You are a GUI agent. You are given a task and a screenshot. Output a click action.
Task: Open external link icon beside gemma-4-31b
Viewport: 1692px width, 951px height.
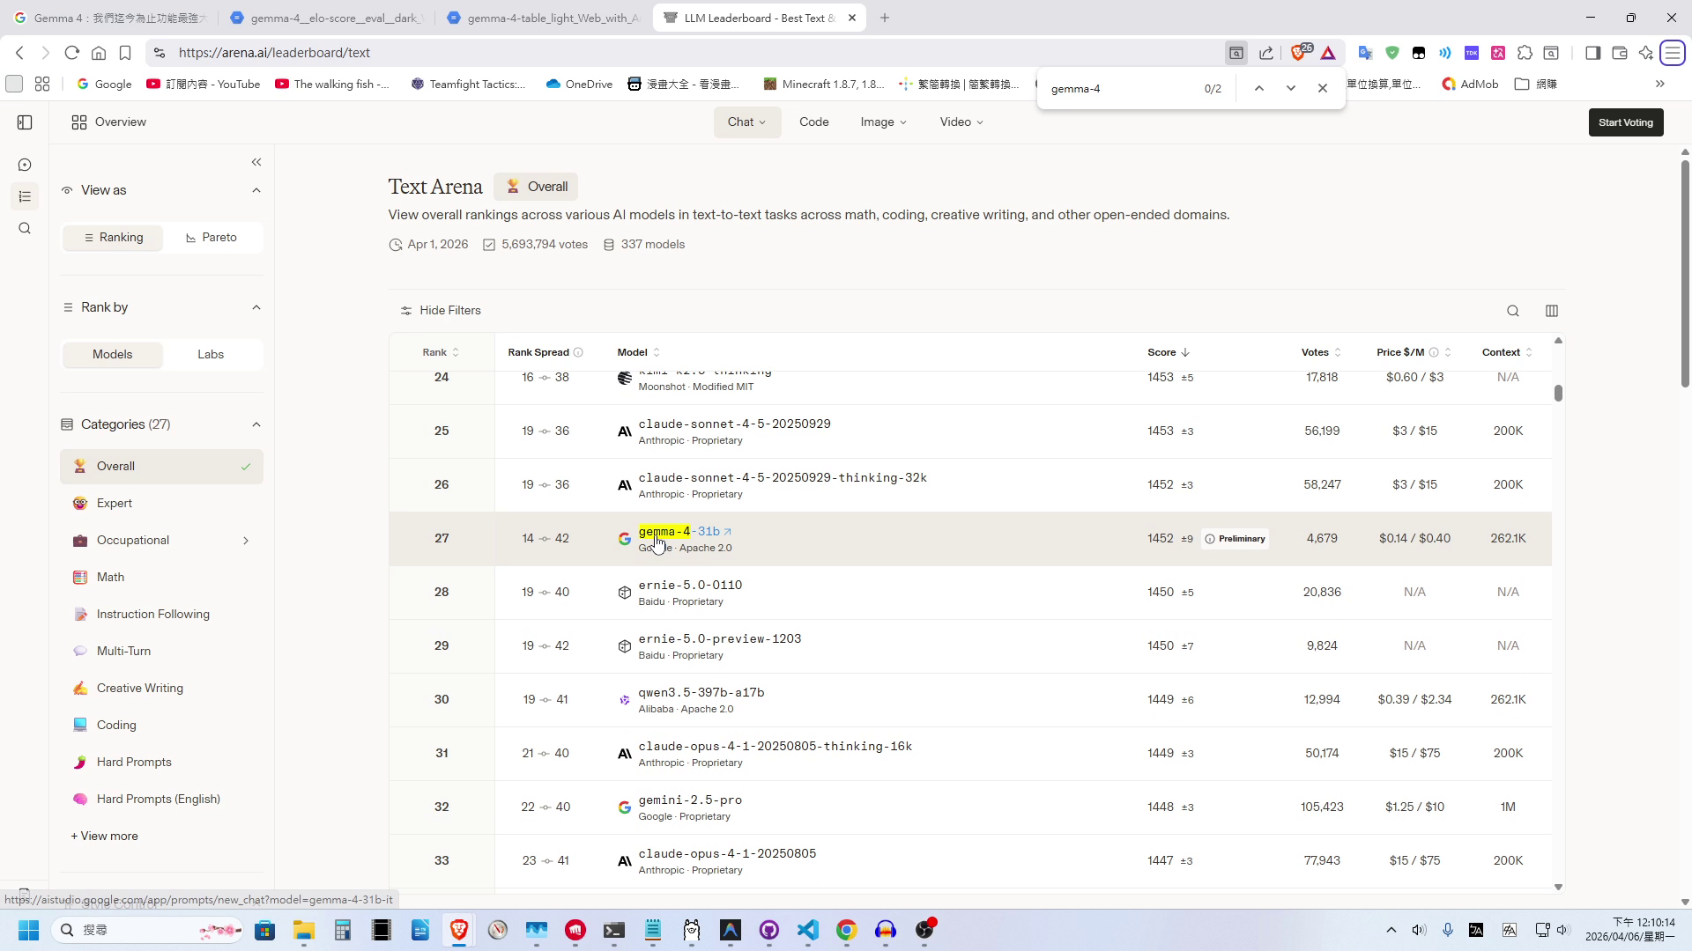(727, 532)
